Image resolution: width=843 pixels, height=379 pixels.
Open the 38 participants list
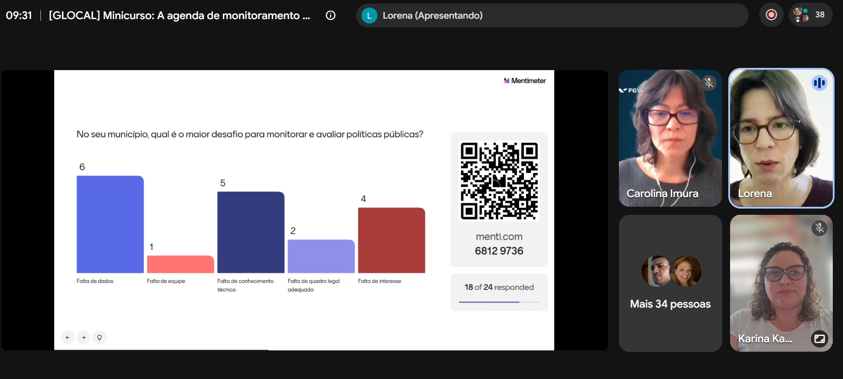click(x=811, y=15)
